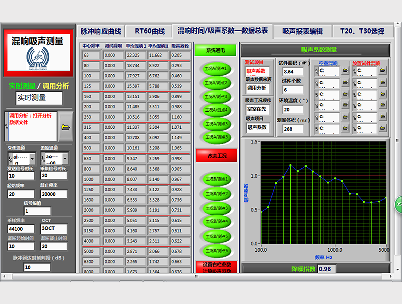Switch to the RT60曲线 tab
The image size is (402, 304).
tap(150, 31)
